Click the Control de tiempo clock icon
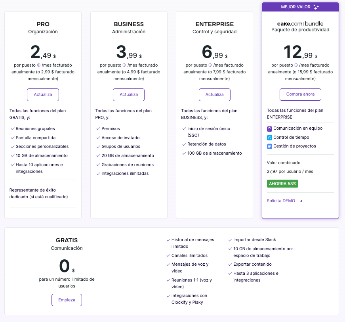 (270, 137)
